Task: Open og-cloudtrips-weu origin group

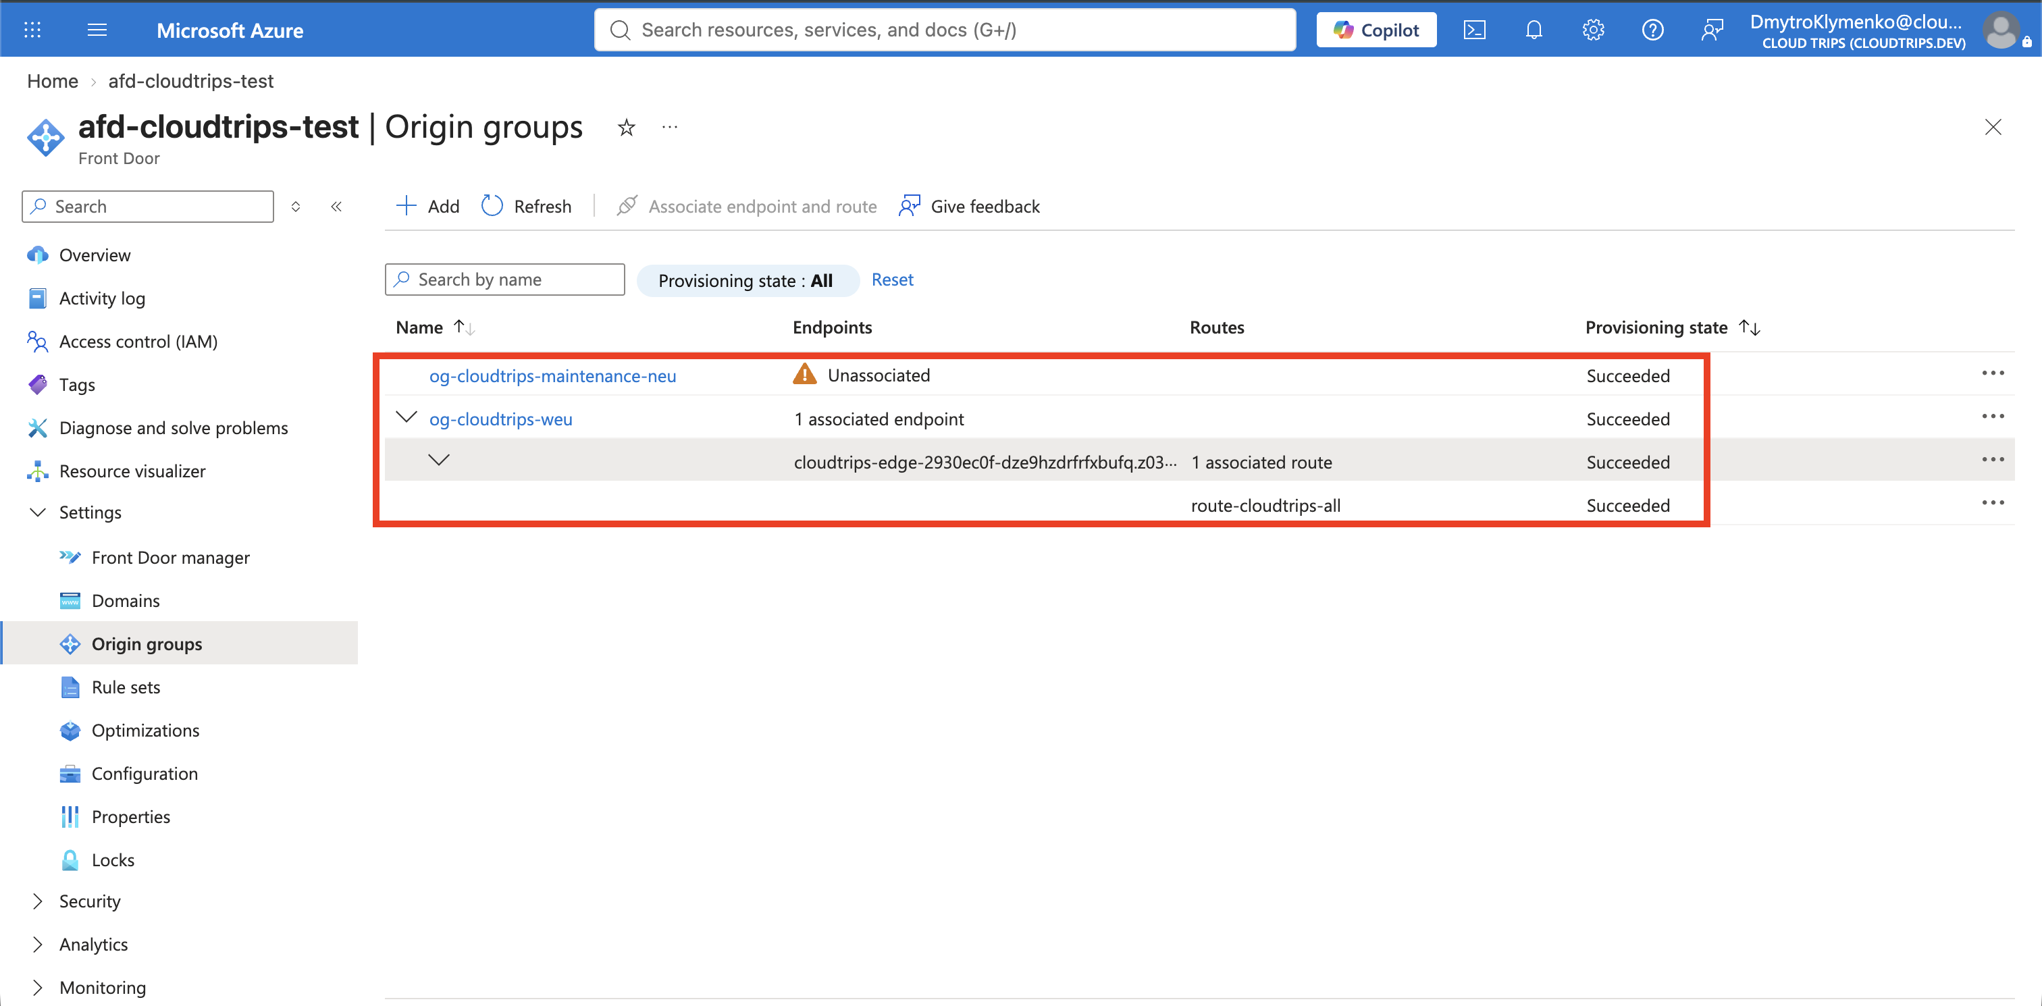Action: pyautogui.click(x=500, y=419)
